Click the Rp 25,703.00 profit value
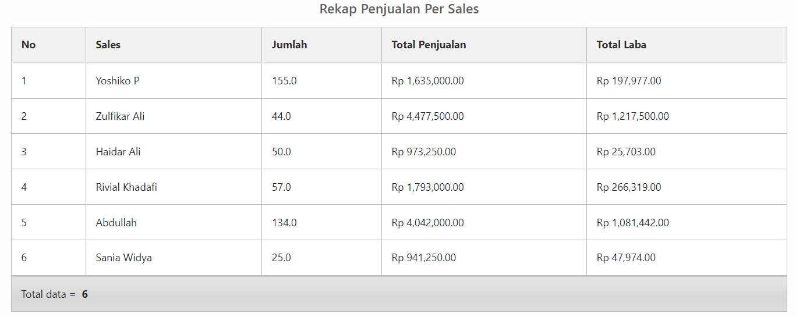This screenshot has height=317, width=796. click(x=626, y=152)
